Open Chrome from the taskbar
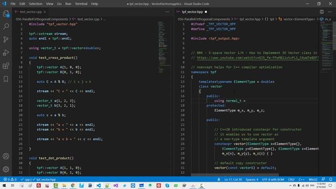The image size is (336, 189). point(73,185)
